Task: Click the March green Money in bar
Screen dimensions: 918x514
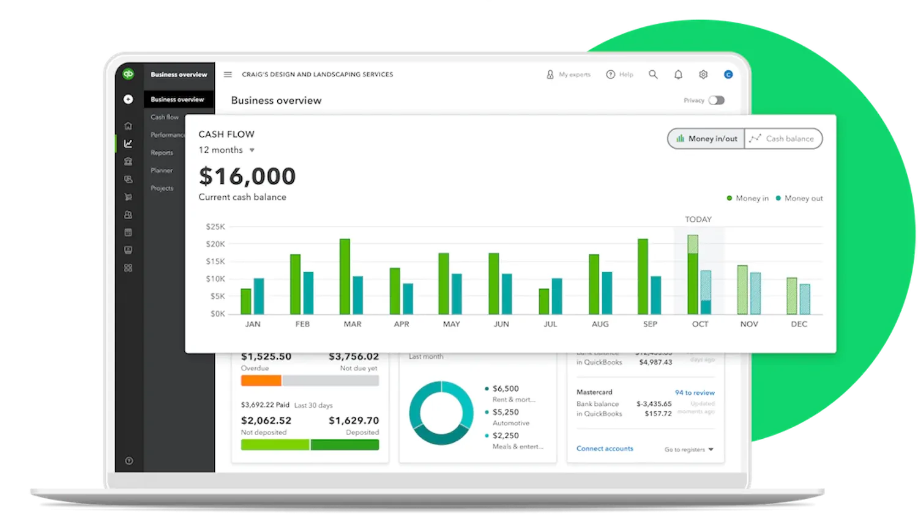Action: click(345, 276)
